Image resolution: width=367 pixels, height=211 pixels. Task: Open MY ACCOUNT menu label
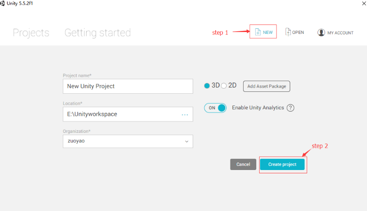[x=340, y=33]
